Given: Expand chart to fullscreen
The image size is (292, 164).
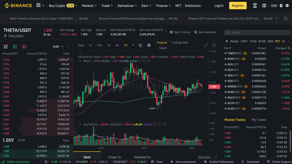Looking at the screenshot, I should (206, 45).
